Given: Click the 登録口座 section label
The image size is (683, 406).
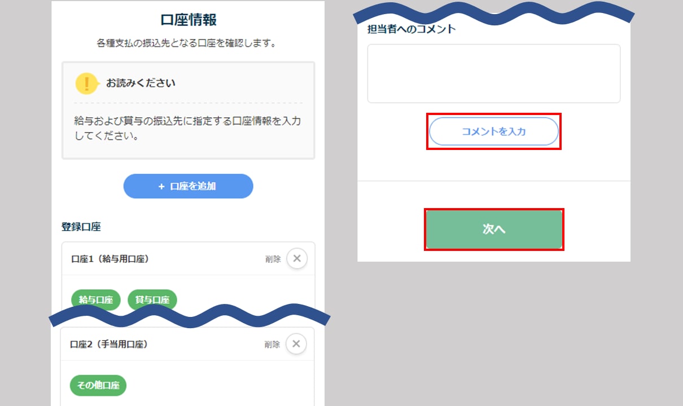Looking at the screenshot, I should 81,227.
